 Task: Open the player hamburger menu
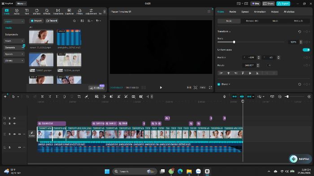tap(209, 12)
